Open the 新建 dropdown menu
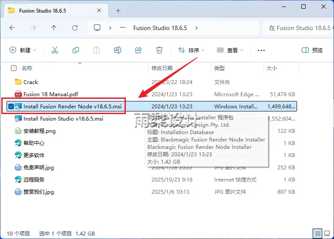334x239 pixels. pos(23,50)
